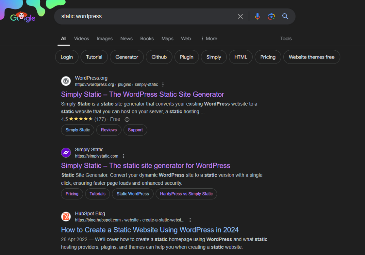This screenshot has height=255, width=365.
Task: Switch to the News tab
Action: (x=127, y=39)
